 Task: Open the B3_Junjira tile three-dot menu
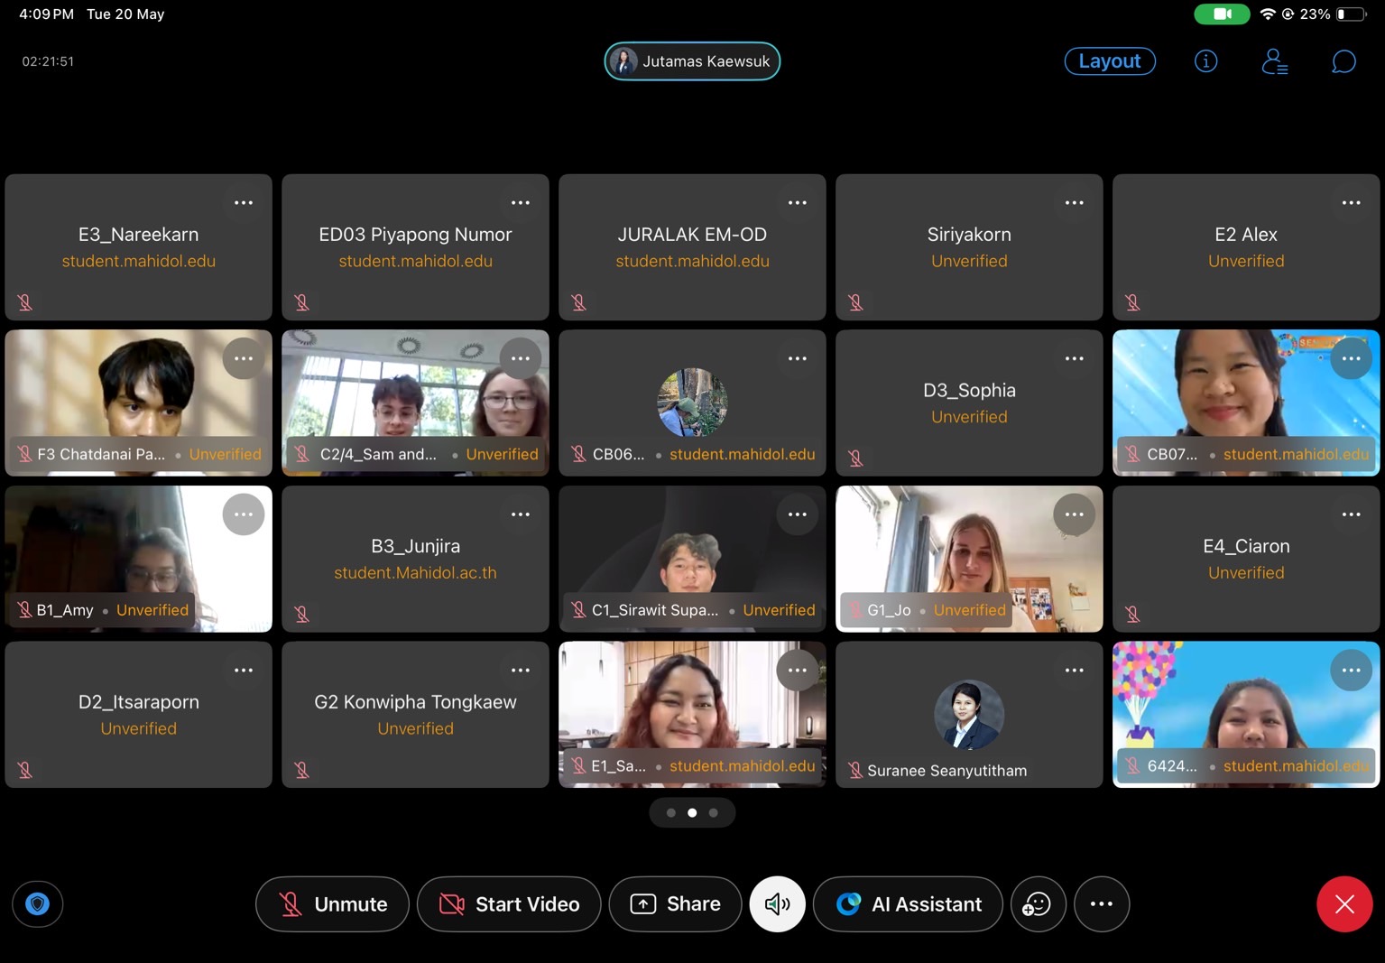click(x=521, y=514)
